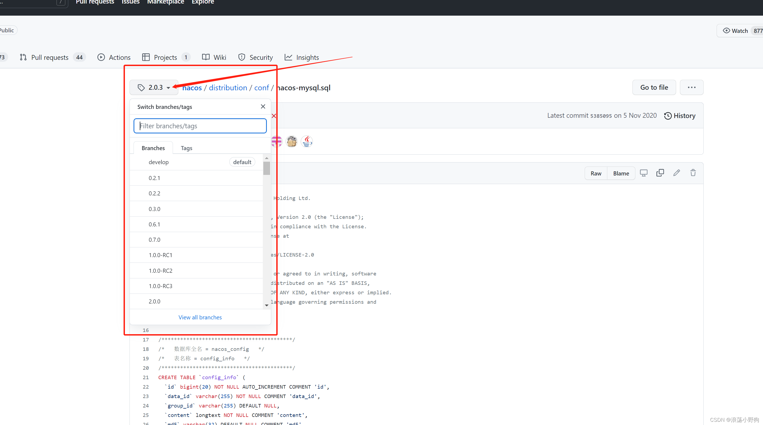Switch to the Tags tab
The height and width of the screenshot is (425, 763).
[x=186, y=148]
